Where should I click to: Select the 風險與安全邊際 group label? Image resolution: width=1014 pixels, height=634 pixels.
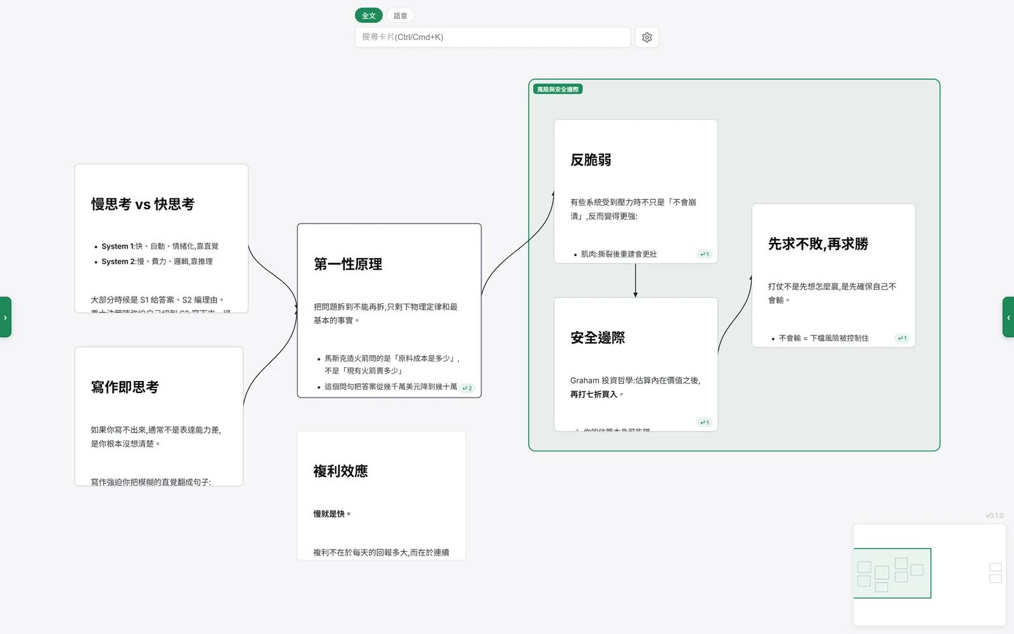[x=558, y=89]
